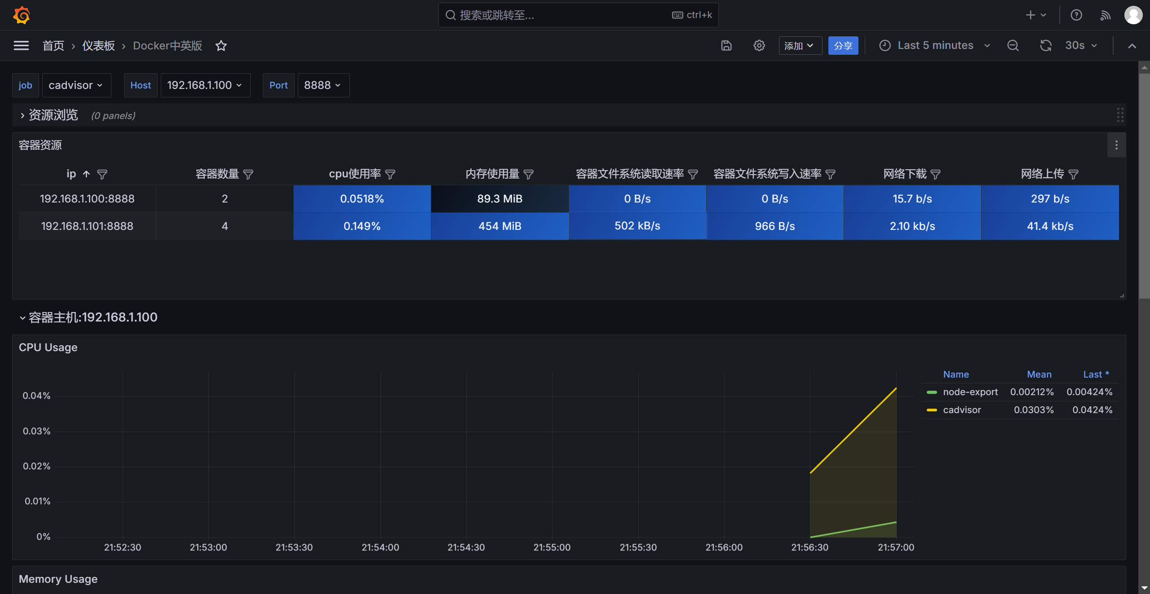Click the node-export green color swatch
The height and width of the screenshot is (594, 1150).
click(x=932, y=392)
